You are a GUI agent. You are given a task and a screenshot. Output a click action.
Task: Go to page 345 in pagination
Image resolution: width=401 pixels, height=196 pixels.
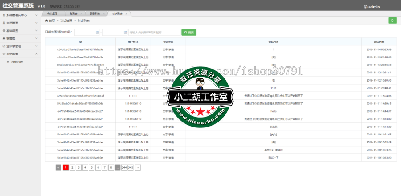pyautogui.click(x=131, y=167)
